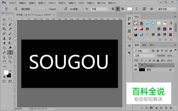Open the font size dropdown
178x111 pixels.
(76, 9)
